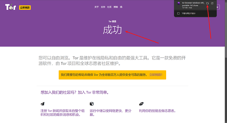The image size is (227, 123).
Task: Click the download arrow button behind popup
Action: pos(218,7)
